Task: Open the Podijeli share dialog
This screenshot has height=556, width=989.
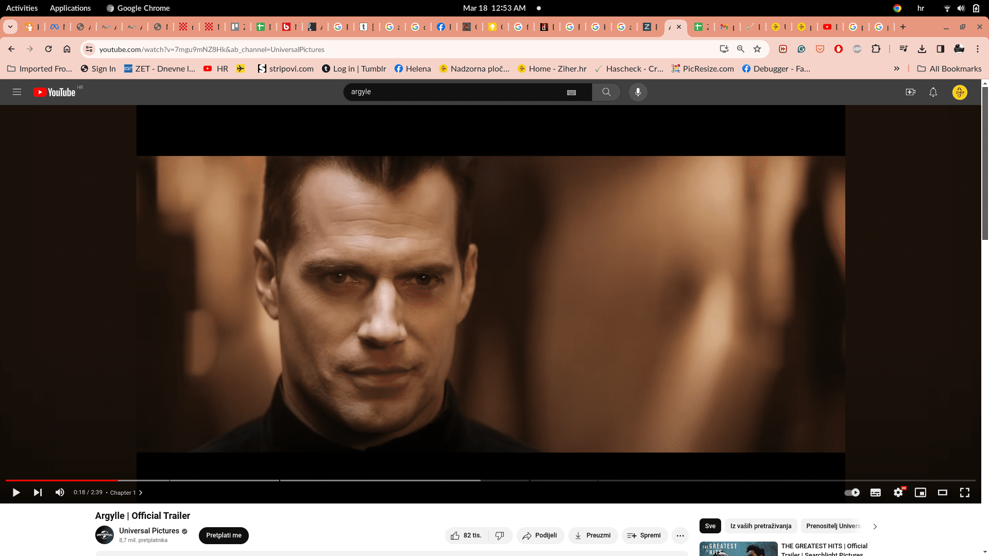Action: pyautogui.click(x=540, y=535)
